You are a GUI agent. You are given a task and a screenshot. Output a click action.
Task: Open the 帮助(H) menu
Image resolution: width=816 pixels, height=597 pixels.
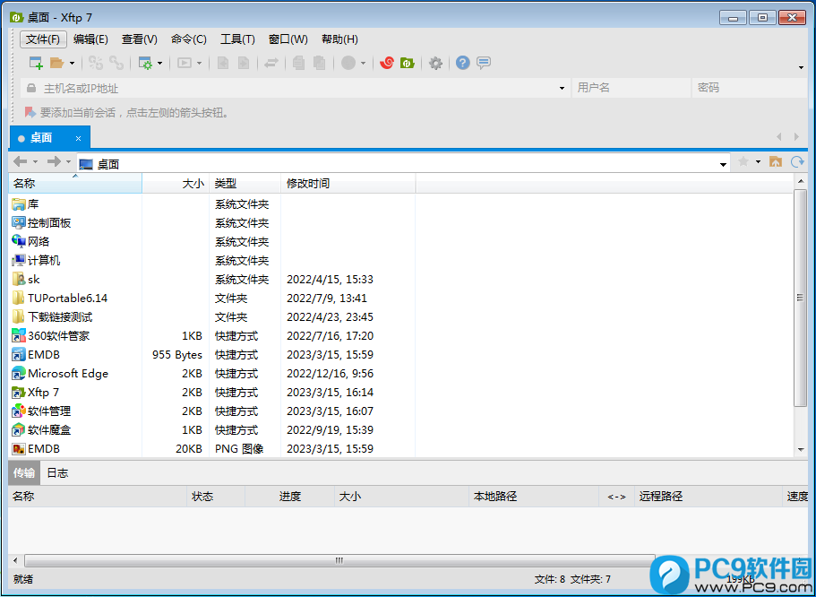pos(339,39)
